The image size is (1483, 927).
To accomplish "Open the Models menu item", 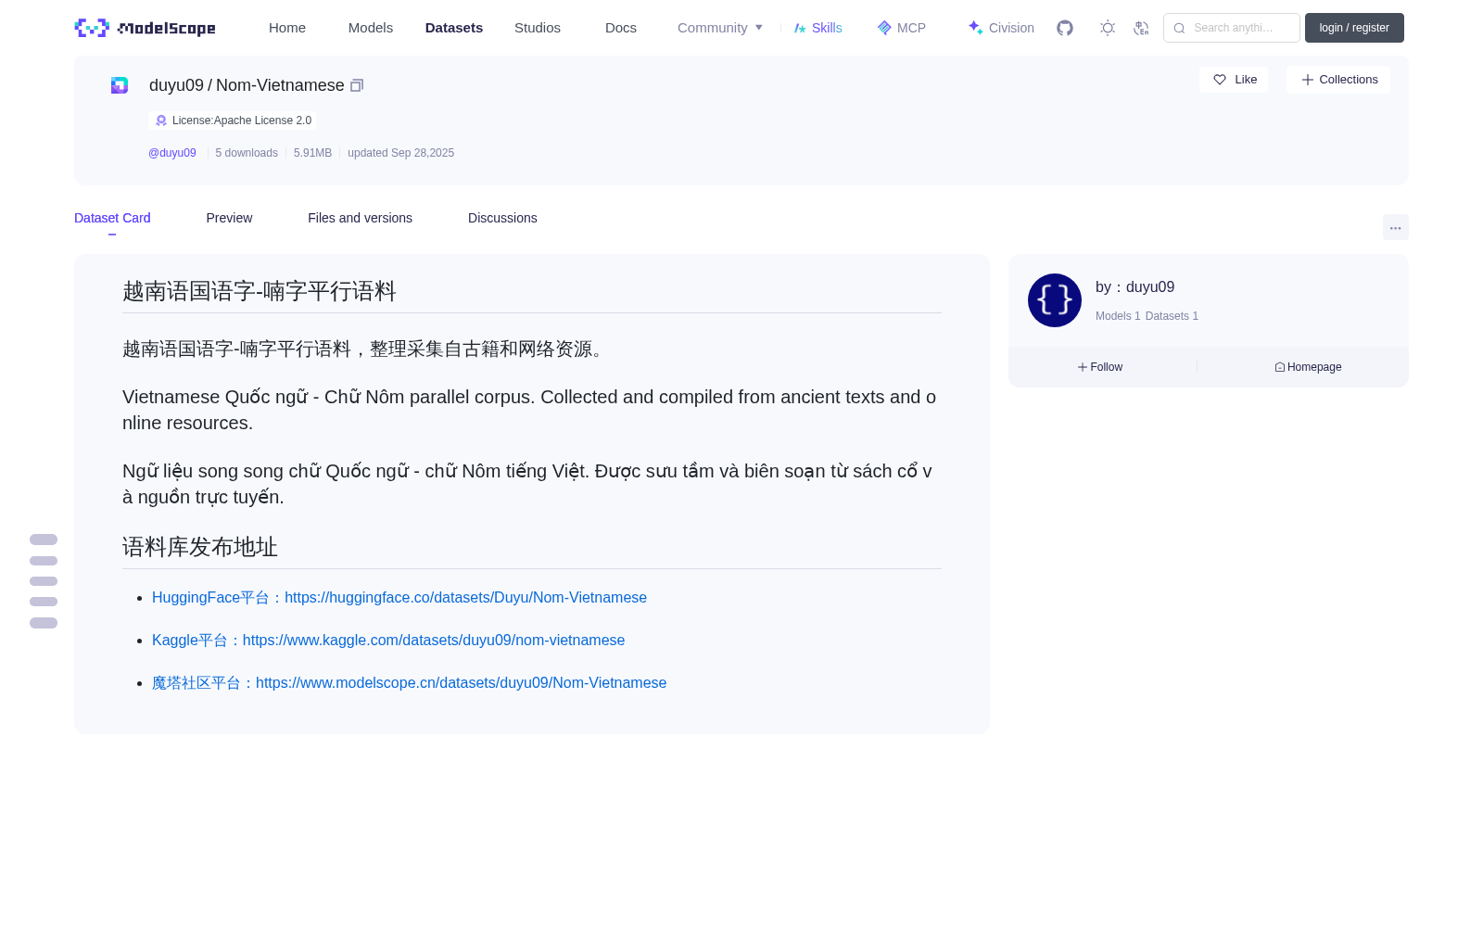I will click(x=371, y=28).
